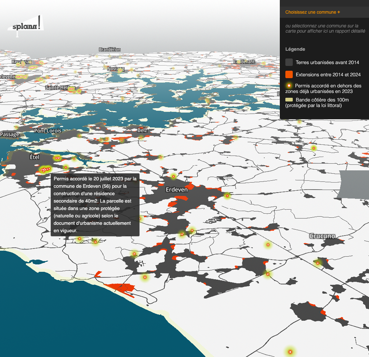Click the permit marker just below the Belz label
This screenshot has width=369, height=357.
click(141, 137)
